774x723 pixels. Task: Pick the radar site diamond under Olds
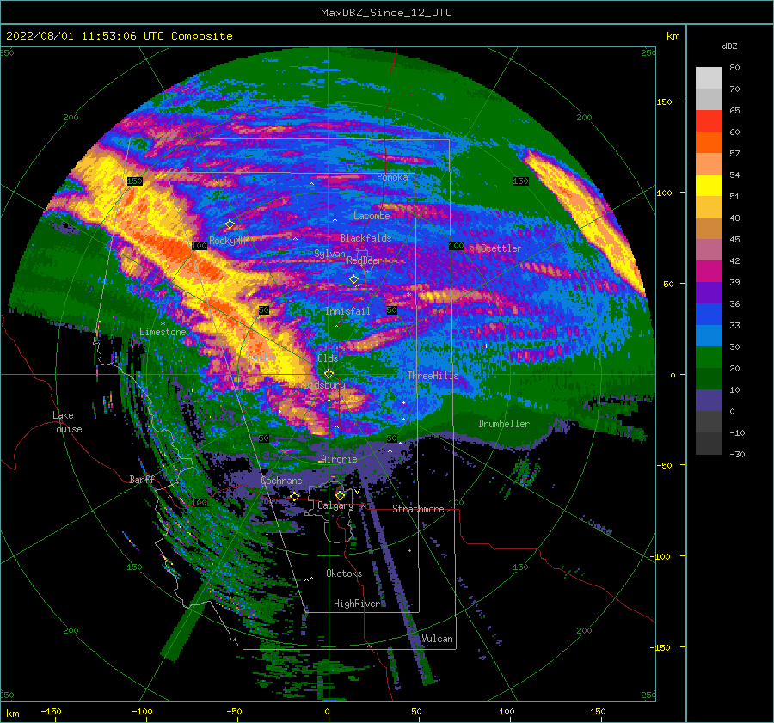click(329, 374)
